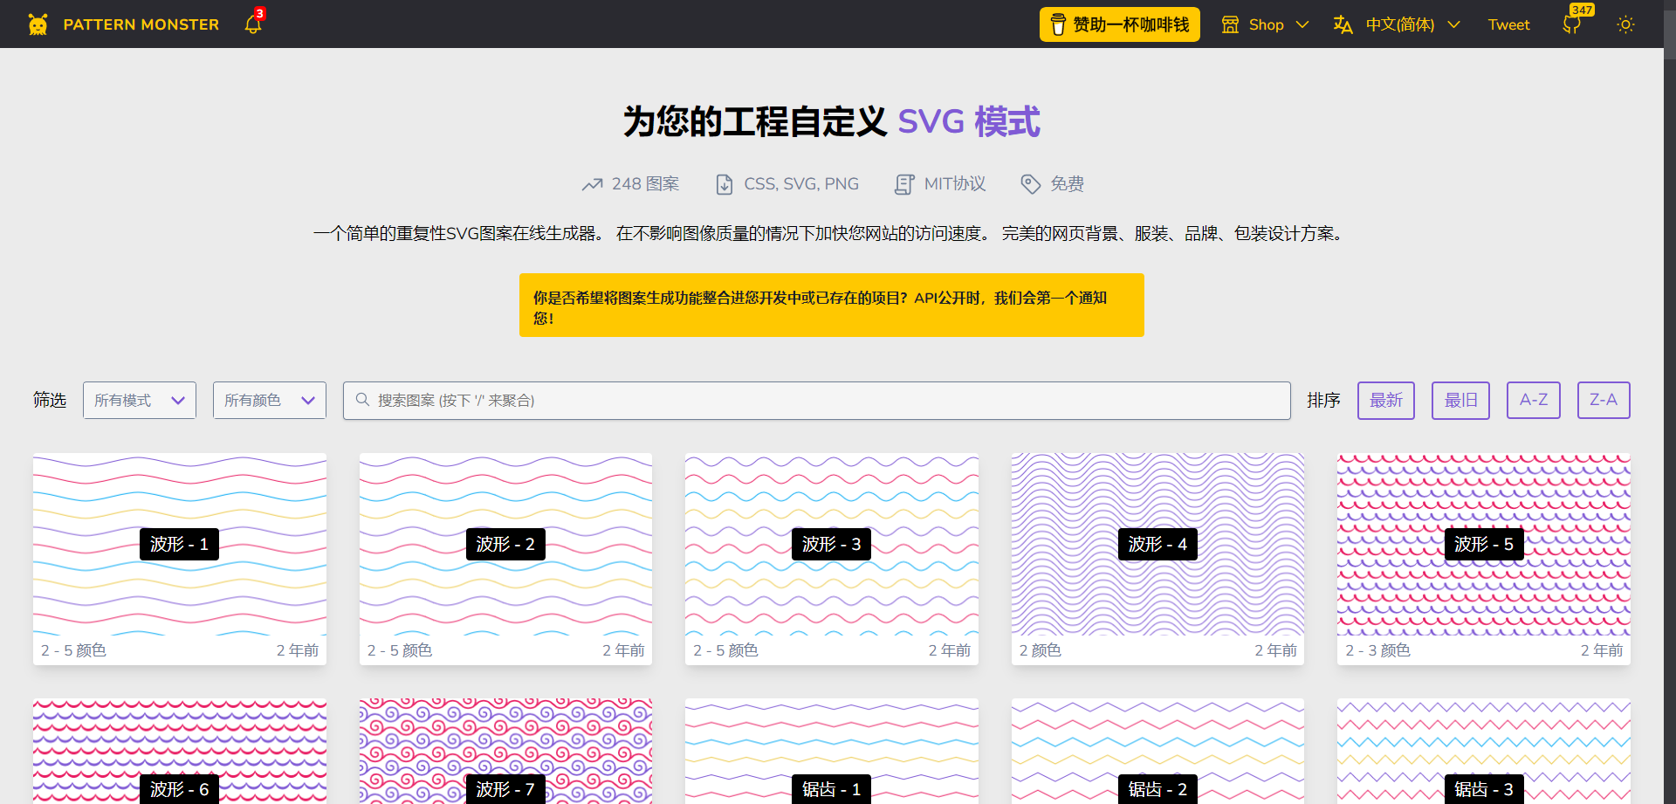Click 248 图案 stat text
Image resolution: width=1676 pixels, height=804 pixels.
(x=645, y=184)
